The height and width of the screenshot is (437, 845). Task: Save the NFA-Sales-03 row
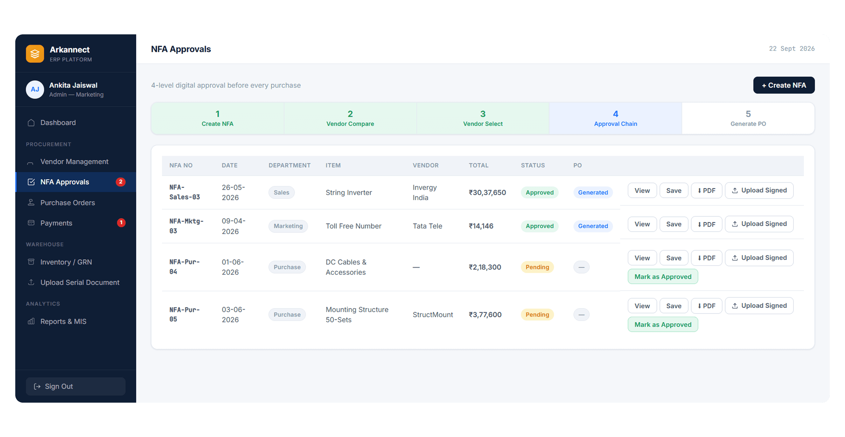click(x=674, y=191)
